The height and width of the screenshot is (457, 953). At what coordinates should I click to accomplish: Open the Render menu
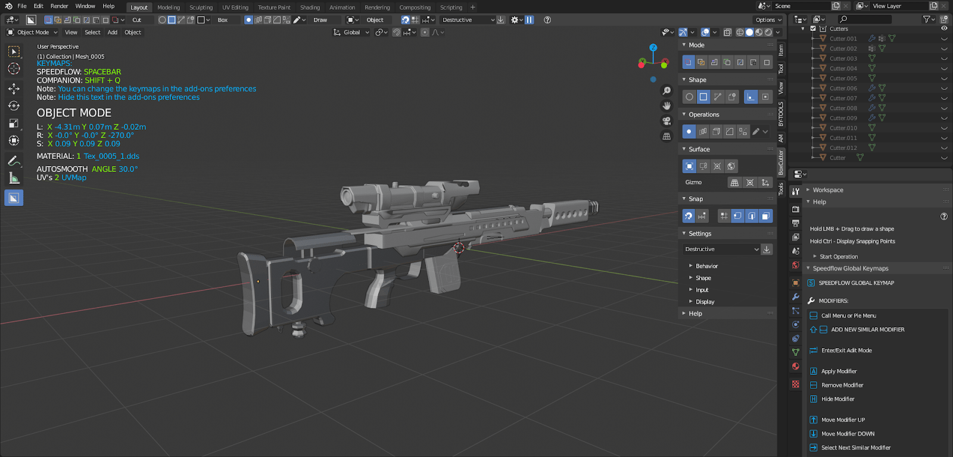click(59, 6)
